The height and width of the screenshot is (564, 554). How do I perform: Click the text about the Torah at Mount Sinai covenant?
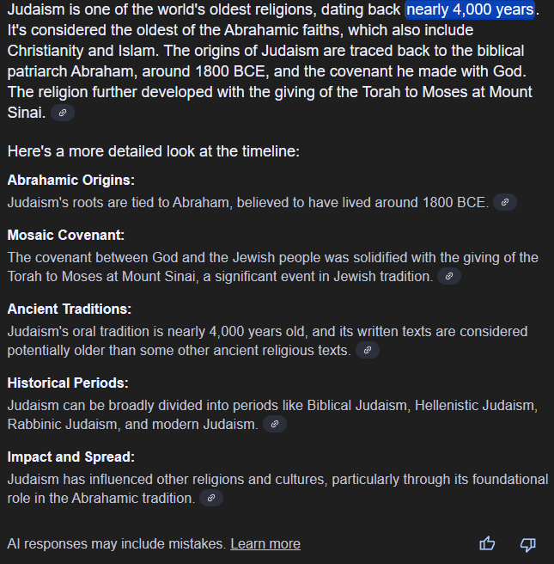[x=272, y=267]
